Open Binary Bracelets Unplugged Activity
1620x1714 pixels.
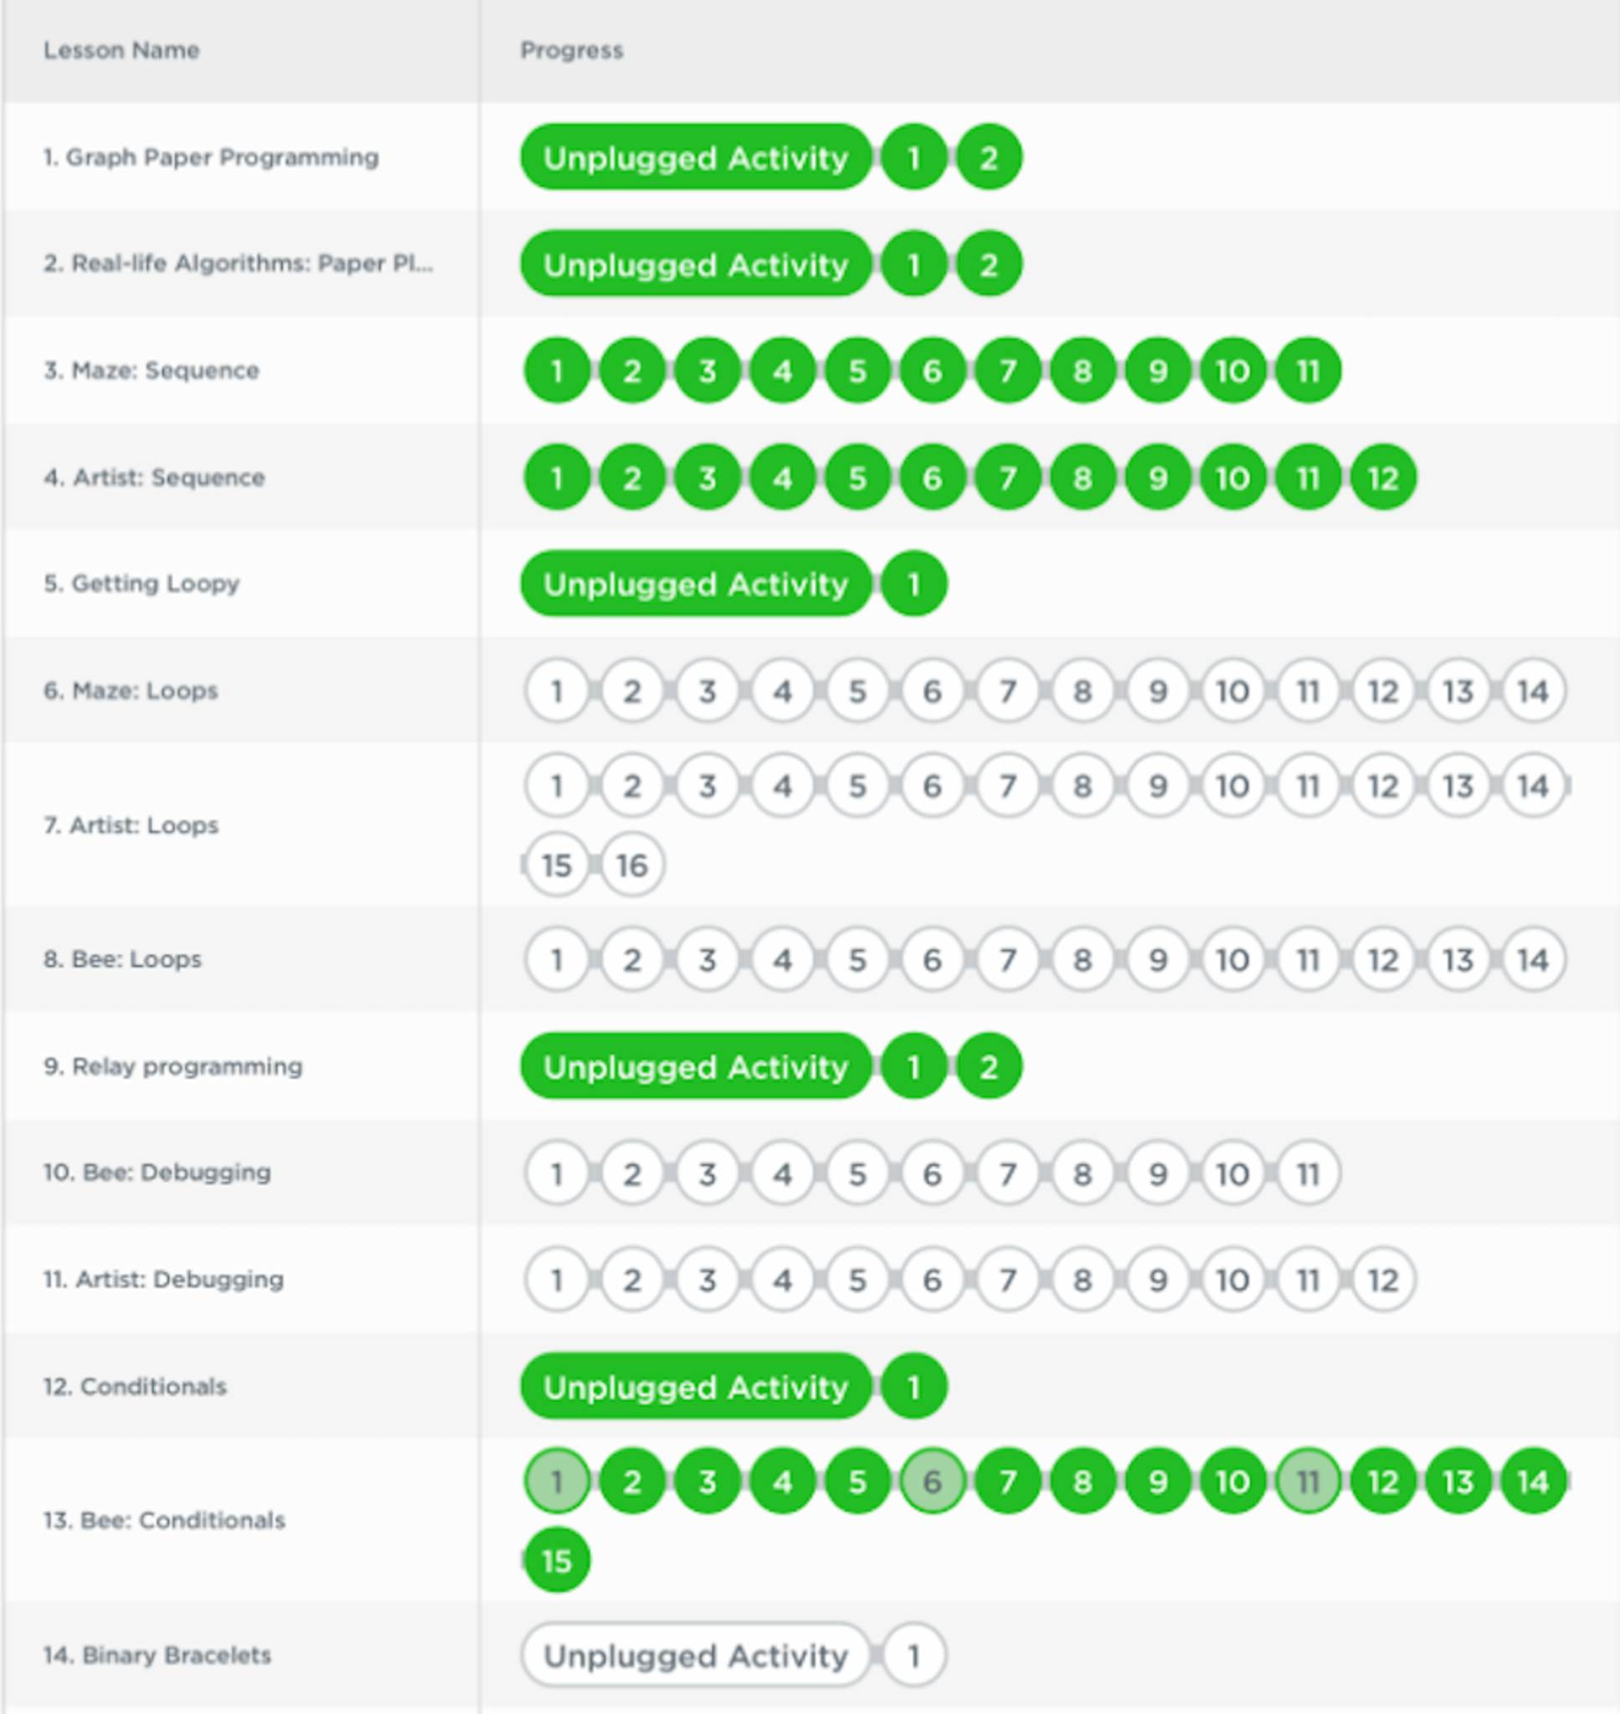click(x=695, y=1655)
